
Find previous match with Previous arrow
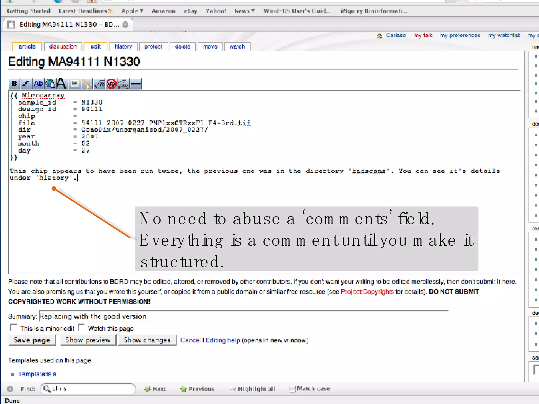pyautogui.click(x=197, y=389)
